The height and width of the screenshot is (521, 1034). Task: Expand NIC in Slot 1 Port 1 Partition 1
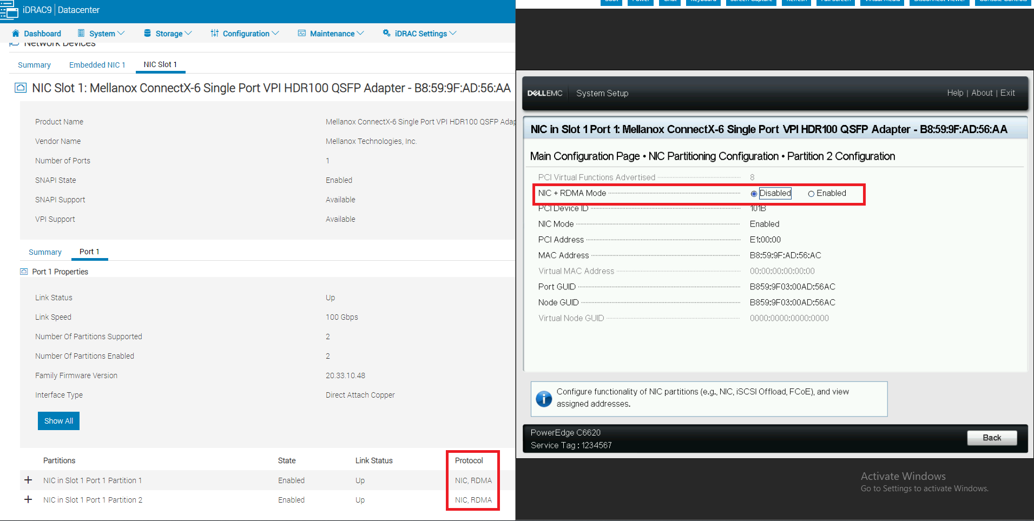[28, 479]
